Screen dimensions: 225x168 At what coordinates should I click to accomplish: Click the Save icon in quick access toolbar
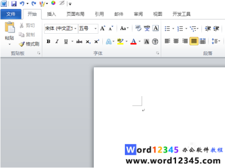[x=14, y=4]
